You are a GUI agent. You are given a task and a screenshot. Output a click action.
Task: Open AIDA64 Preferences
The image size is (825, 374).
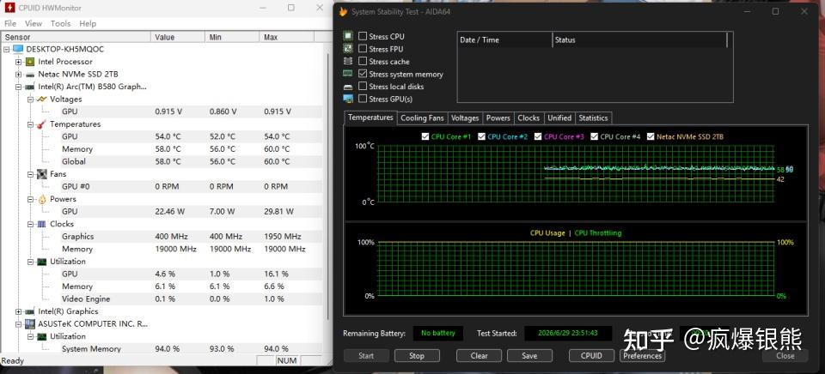643,356
